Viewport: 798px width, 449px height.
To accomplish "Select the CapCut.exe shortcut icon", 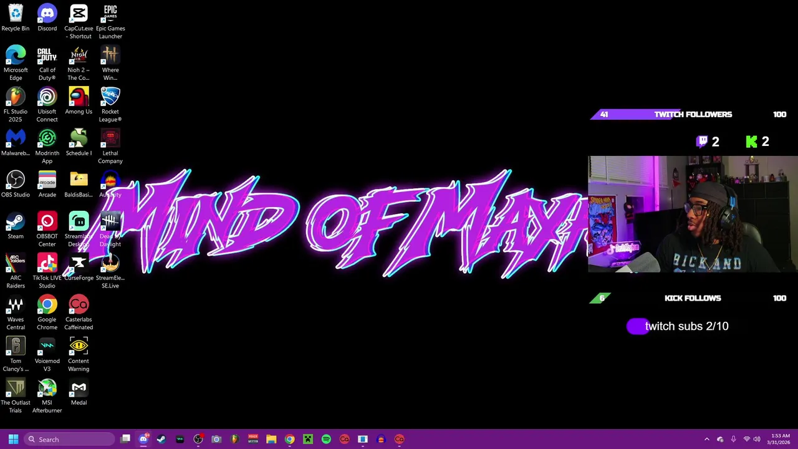I will point(79,21).
